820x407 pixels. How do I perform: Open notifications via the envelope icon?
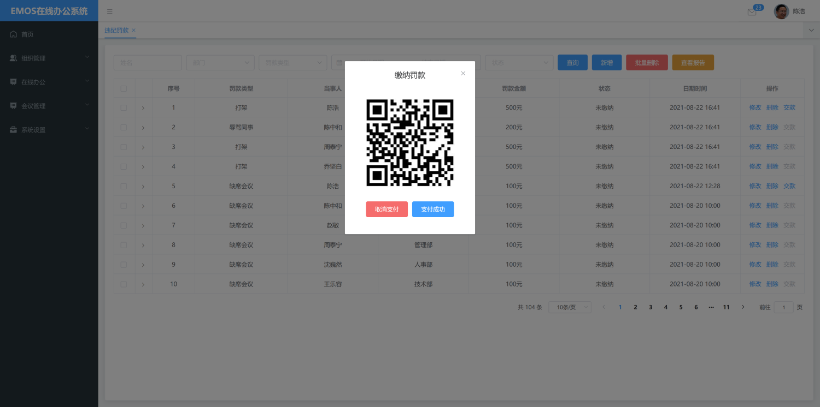point(751,11)
